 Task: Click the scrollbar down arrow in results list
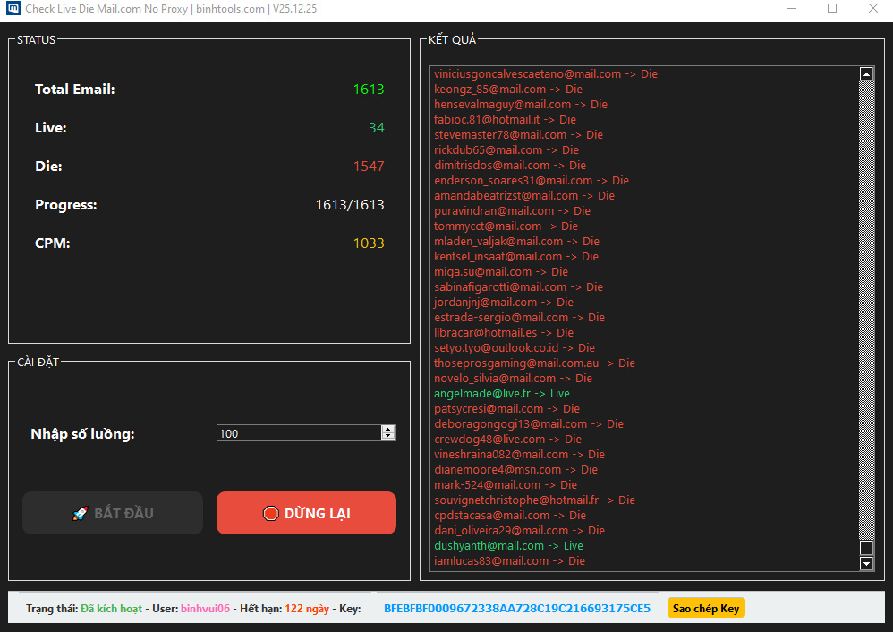tap(865, 563)
